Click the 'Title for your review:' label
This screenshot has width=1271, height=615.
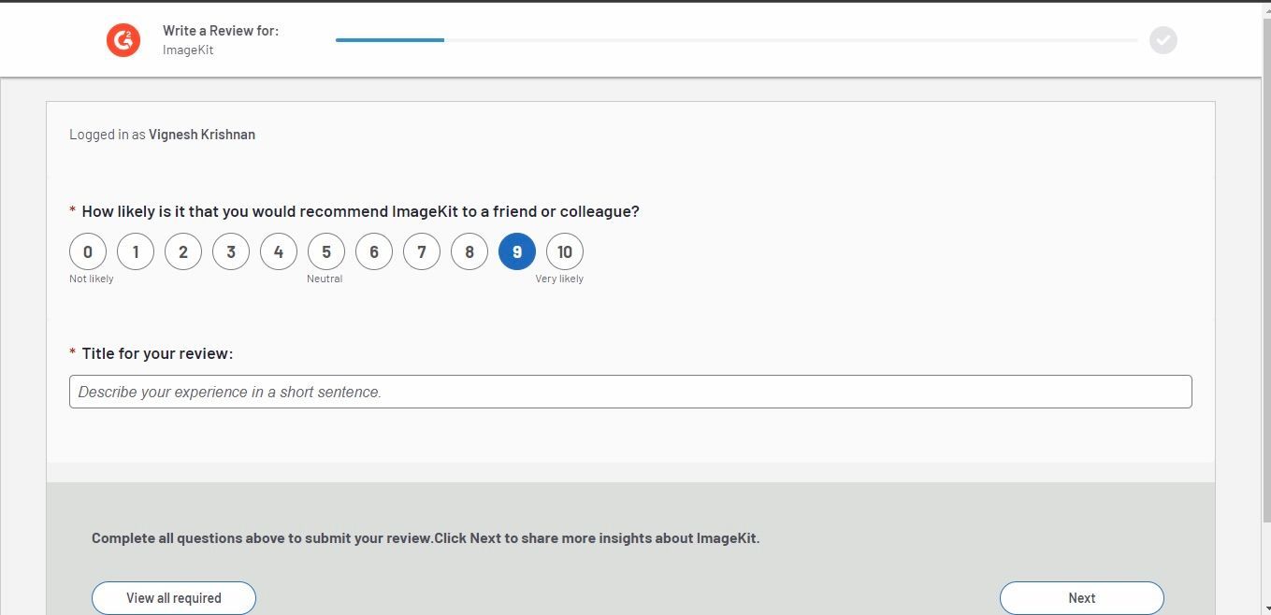[157, 353]
